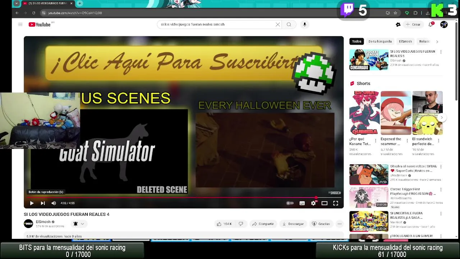Switch to theater mode
This screenshot has height=259, width=460.
[x=325, y=203]
